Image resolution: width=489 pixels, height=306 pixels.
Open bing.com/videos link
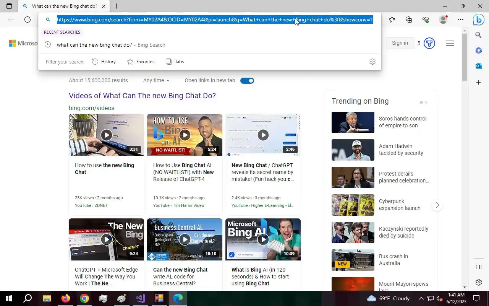pos(91,108)
